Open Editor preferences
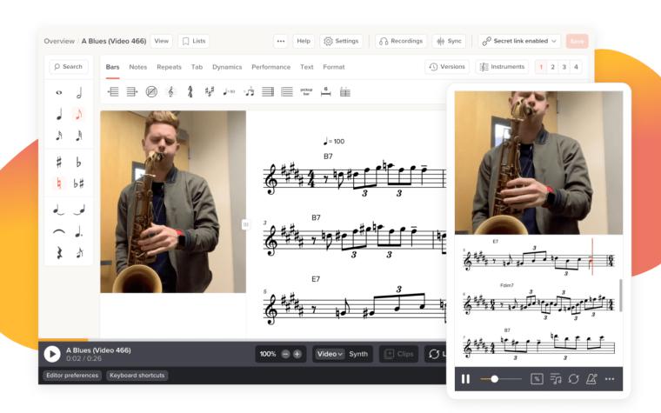Viewport: 661px width, 413px height. click(x=72, y=375)
